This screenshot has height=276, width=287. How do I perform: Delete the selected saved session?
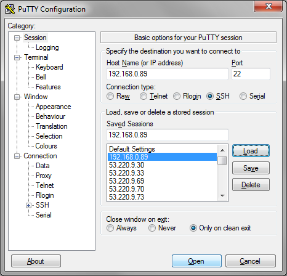click(x=251, y=185)
